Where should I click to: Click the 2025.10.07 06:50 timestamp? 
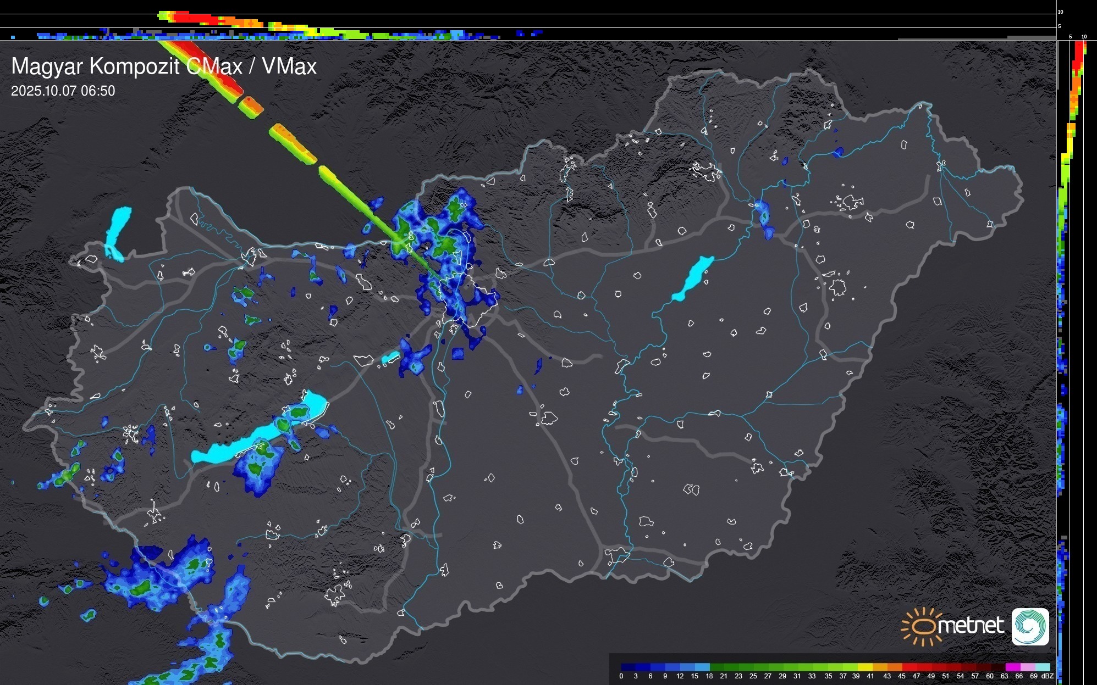coord(63,91)
